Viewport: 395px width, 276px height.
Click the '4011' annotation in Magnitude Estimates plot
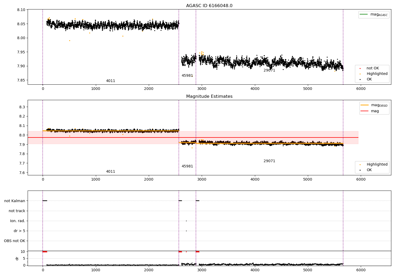coord(111,172)
